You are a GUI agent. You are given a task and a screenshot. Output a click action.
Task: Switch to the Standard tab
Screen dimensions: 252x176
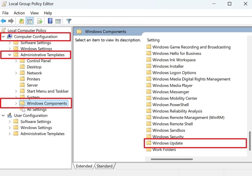[x=105, y=166]
